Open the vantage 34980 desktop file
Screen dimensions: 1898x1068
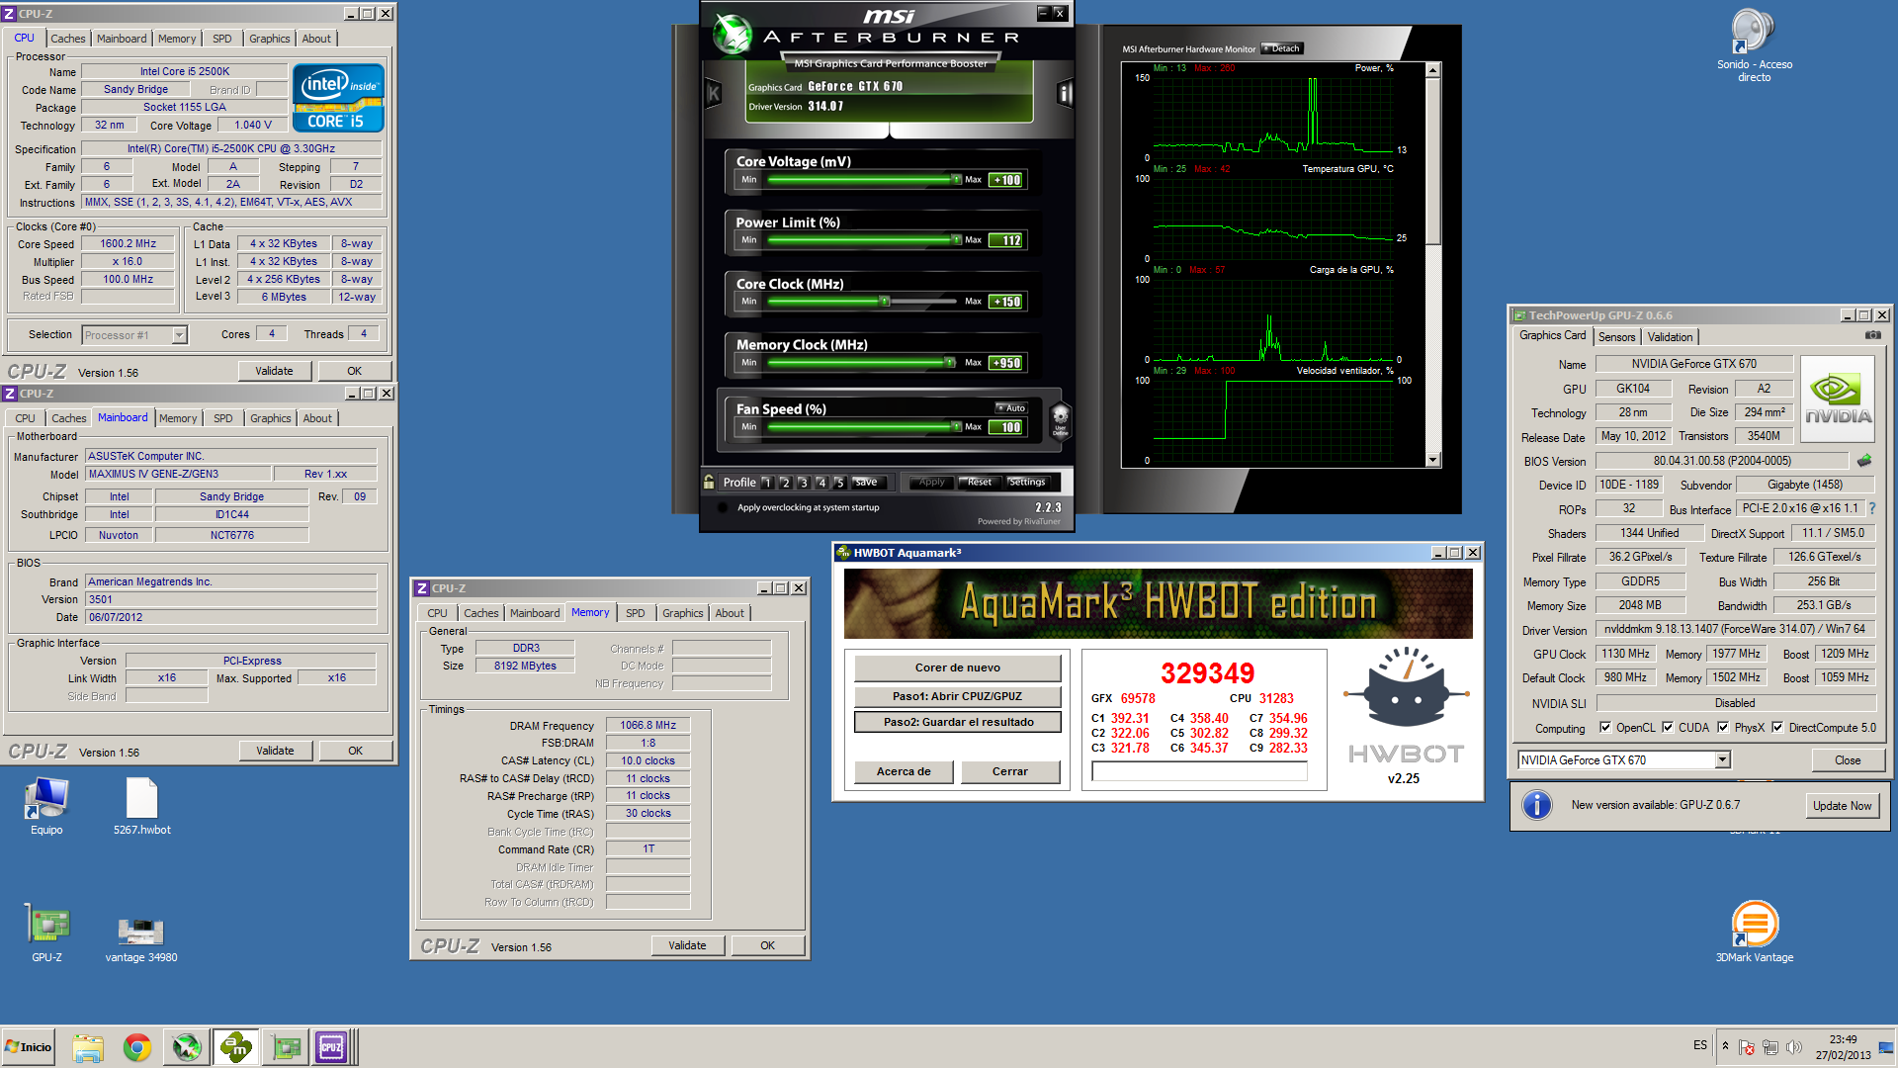pos(141,938)
